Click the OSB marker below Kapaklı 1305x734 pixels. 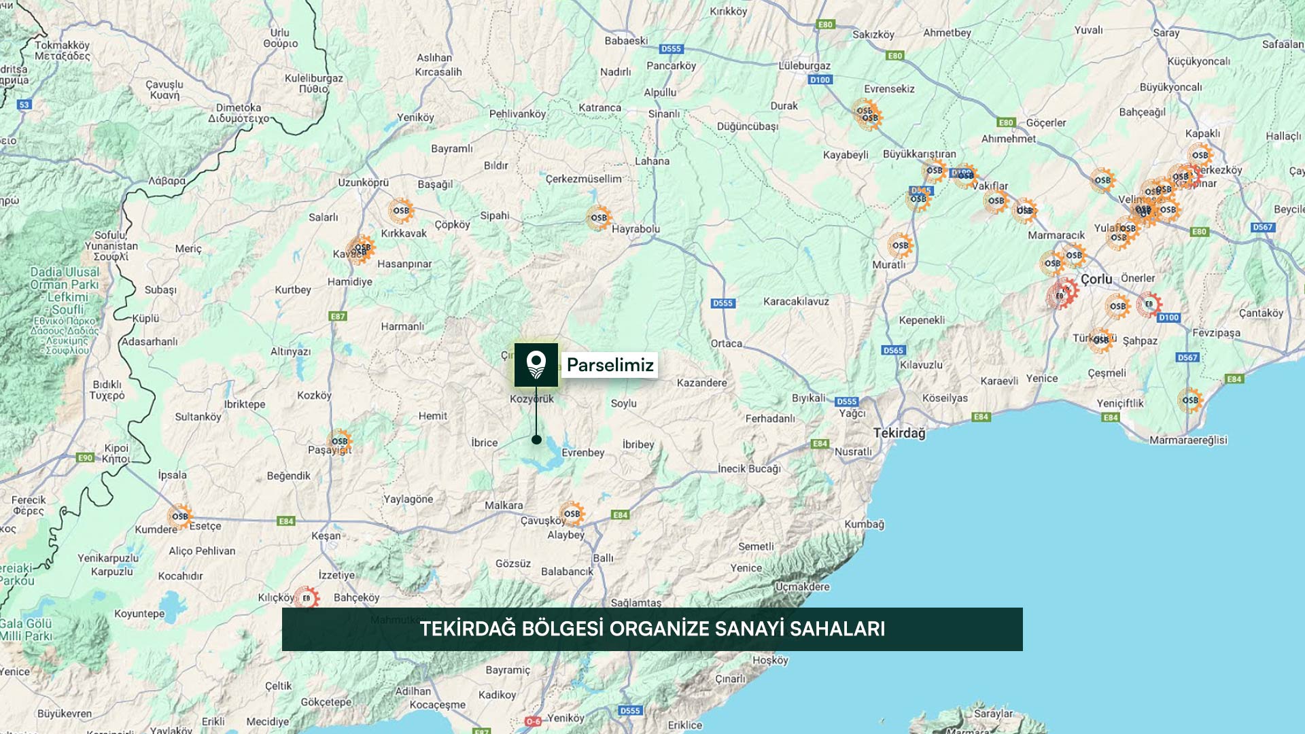[1200, 155]
